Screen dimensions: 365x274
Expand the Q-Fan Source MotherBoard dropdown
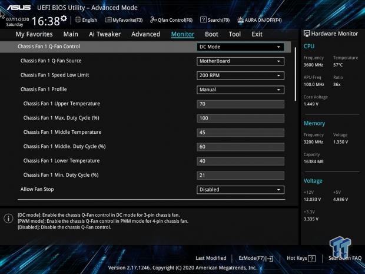coord(240,61)
